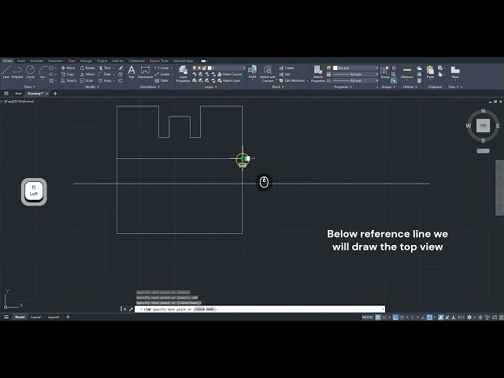This screenshot has width=504, height=378.
Task: Click Make Current layer
Action: point(229,74)
